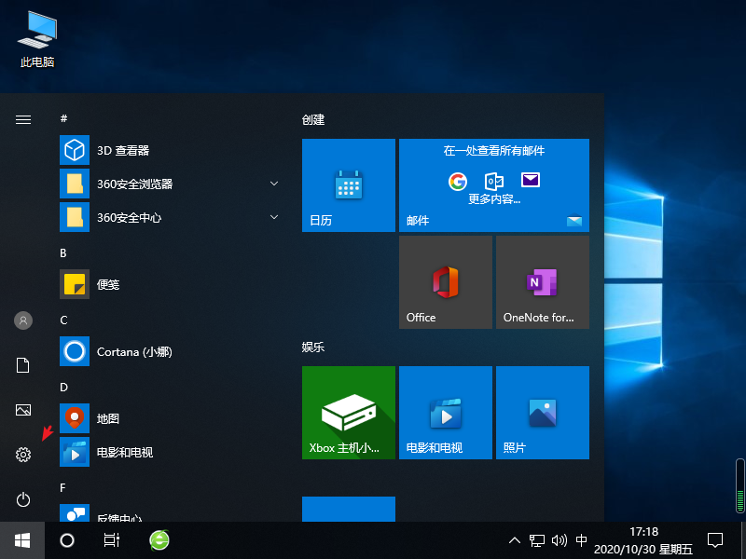Show hidden system tray icons

[514, 540]
